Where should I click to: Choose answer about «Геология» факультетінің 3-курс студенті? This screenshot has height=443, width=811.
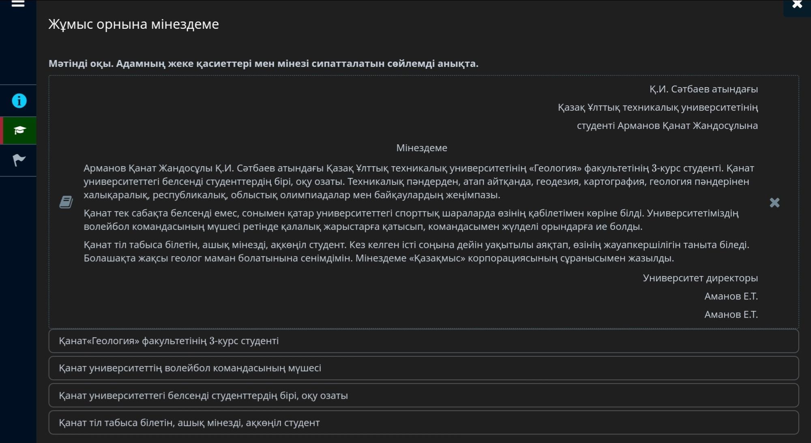(x=423, y=341)
